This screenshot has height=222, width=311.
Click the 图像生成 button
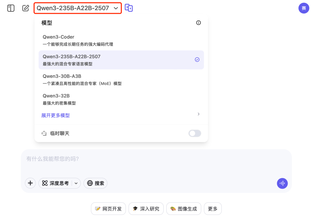(184, 209)
